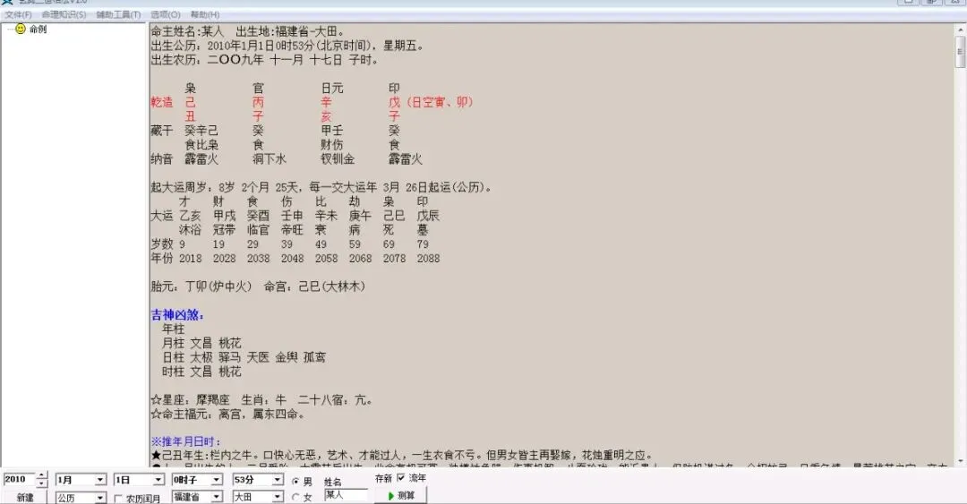Click the 测算 button with green arrow

pos(401,495)
